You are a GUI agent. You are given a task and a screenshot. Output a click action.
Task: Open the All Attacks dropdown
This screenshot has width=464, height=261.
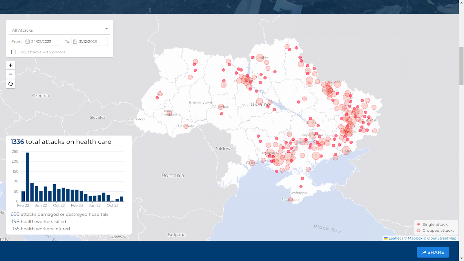point(60,30)
